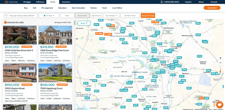Next photo for 7020 Hapsburg Court
This screenshot has height=110, width=225.
point(70,73)
